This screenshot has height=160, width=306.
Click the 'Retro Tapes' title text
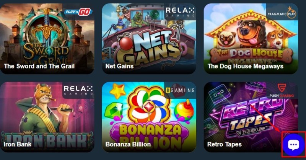[225, 144]
